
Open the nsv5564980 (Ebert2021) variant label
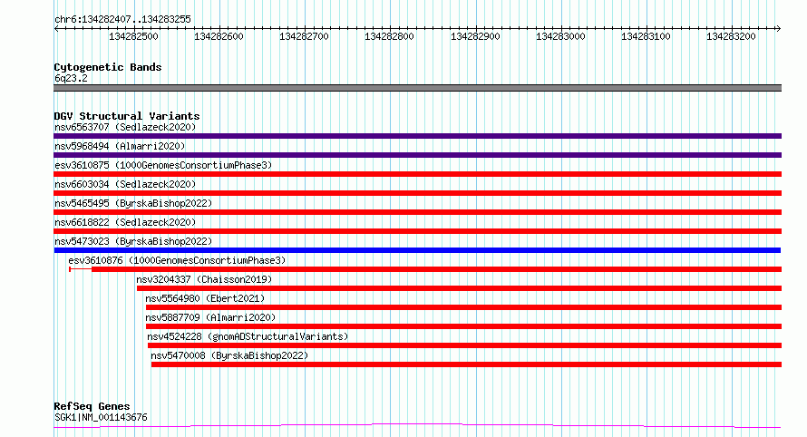(205, 298)
